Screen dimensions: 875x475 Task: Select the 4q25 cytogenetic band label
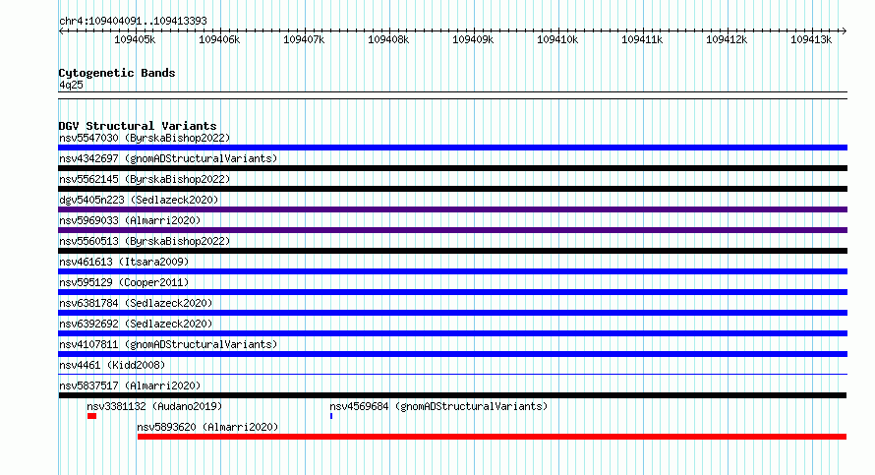(71, 85)
